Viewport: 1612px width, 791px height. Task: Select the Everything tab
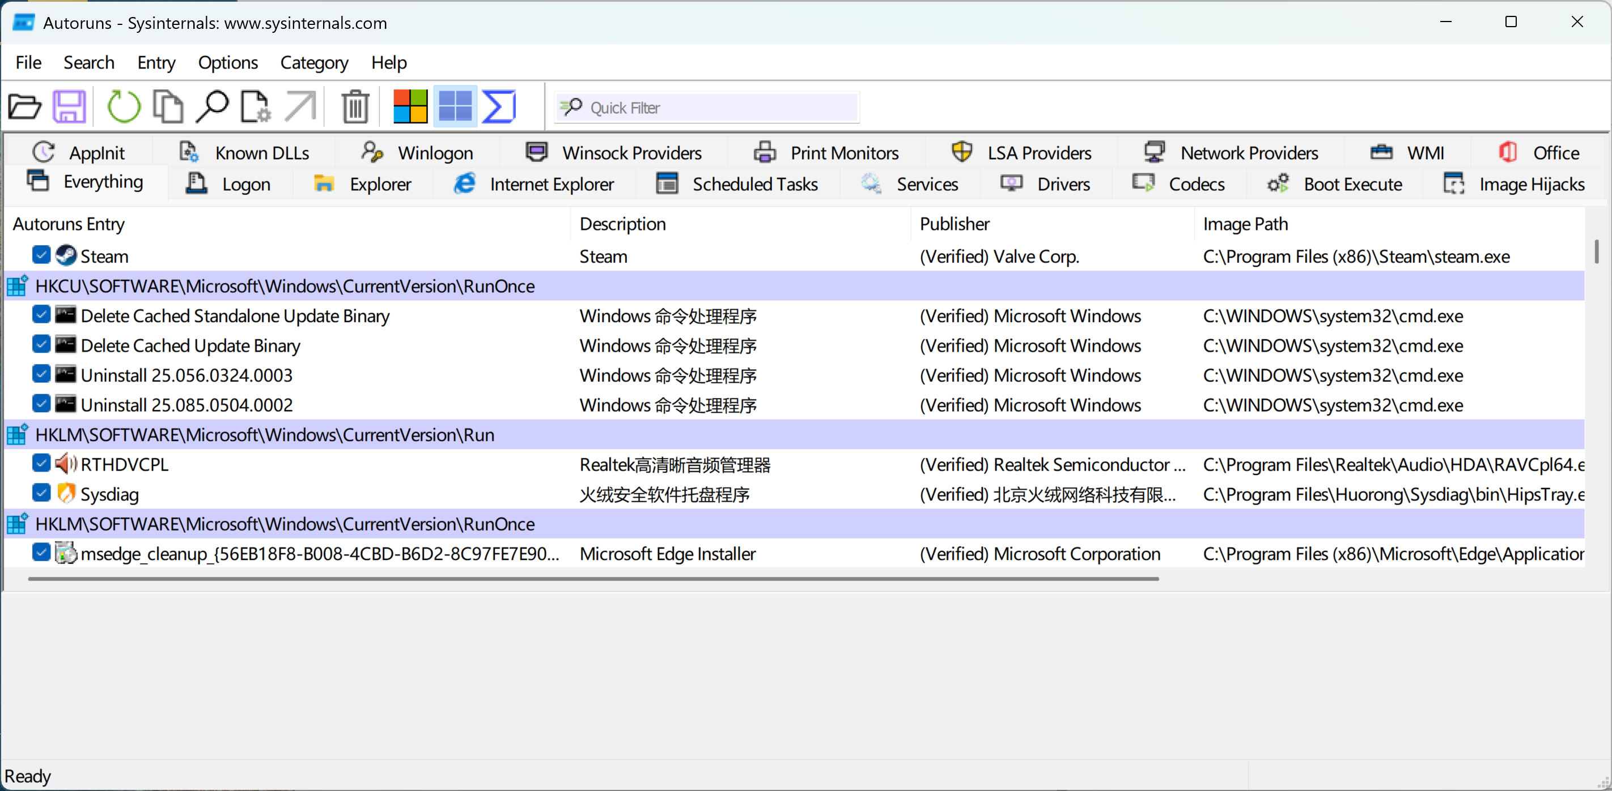[86, 182]
